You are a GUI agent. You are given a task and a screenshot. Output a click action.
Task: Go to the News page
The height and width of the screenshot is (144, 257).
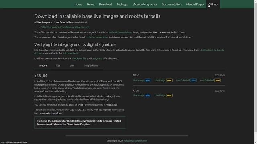[x=90, y=4]
